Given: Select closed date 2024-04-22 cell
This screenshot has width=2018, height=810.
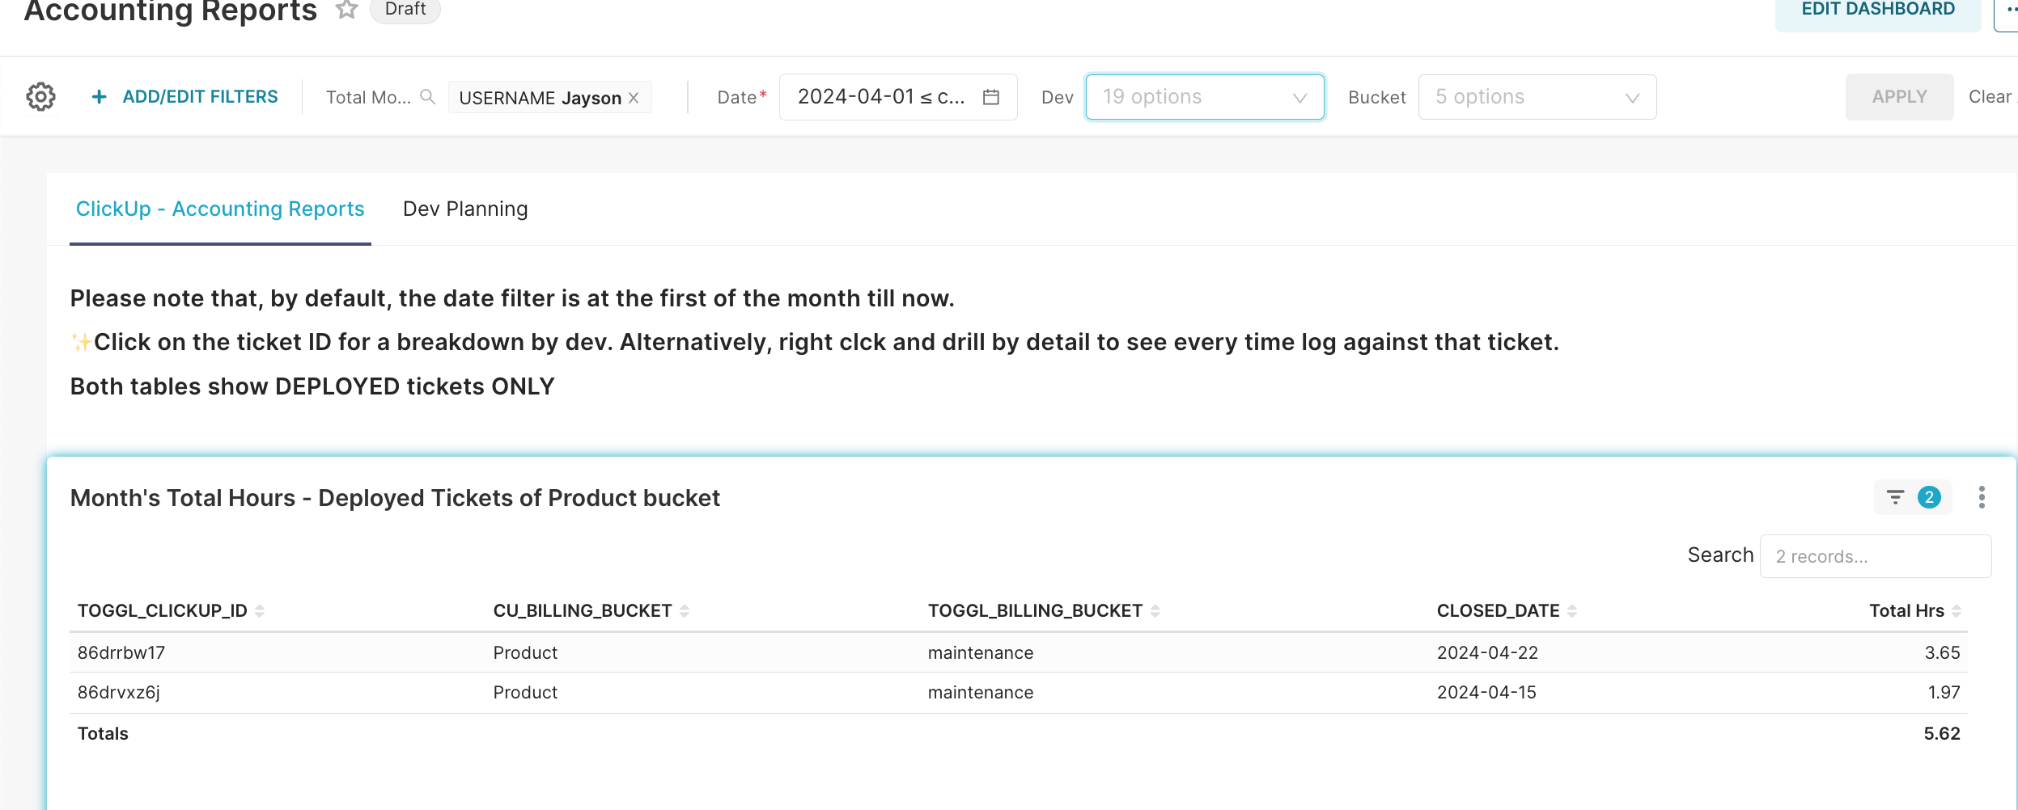Looking at the screenshot, I should 1487,652.
